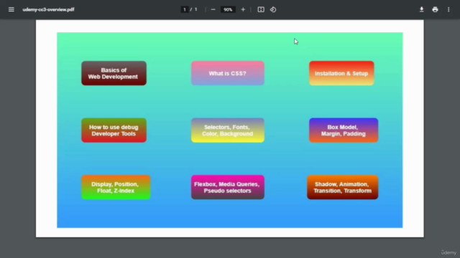The height and width of the screenshot is (258, 460).
Task: Click Flexbox, Media Queries, Pseudo selectors box
Action: (x=228, y=188)
